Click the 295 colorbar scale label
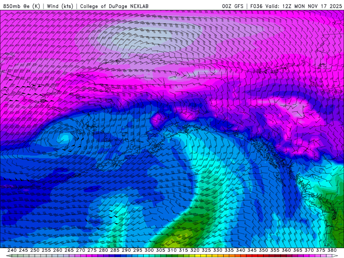The width and height of the screenshot is (344, 258). [138, 250]
